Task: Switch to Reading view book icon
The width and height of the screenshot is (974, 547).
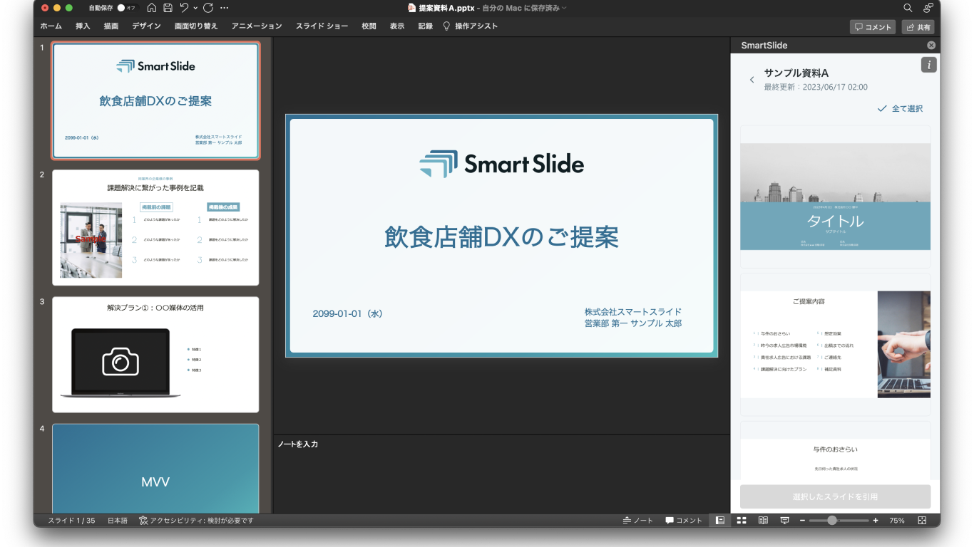Action: pyautogui.click(x=763, y=521)
